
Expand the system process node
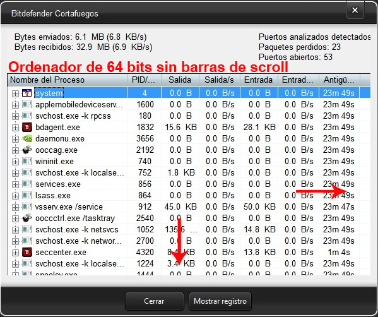(x=15, y=93)
